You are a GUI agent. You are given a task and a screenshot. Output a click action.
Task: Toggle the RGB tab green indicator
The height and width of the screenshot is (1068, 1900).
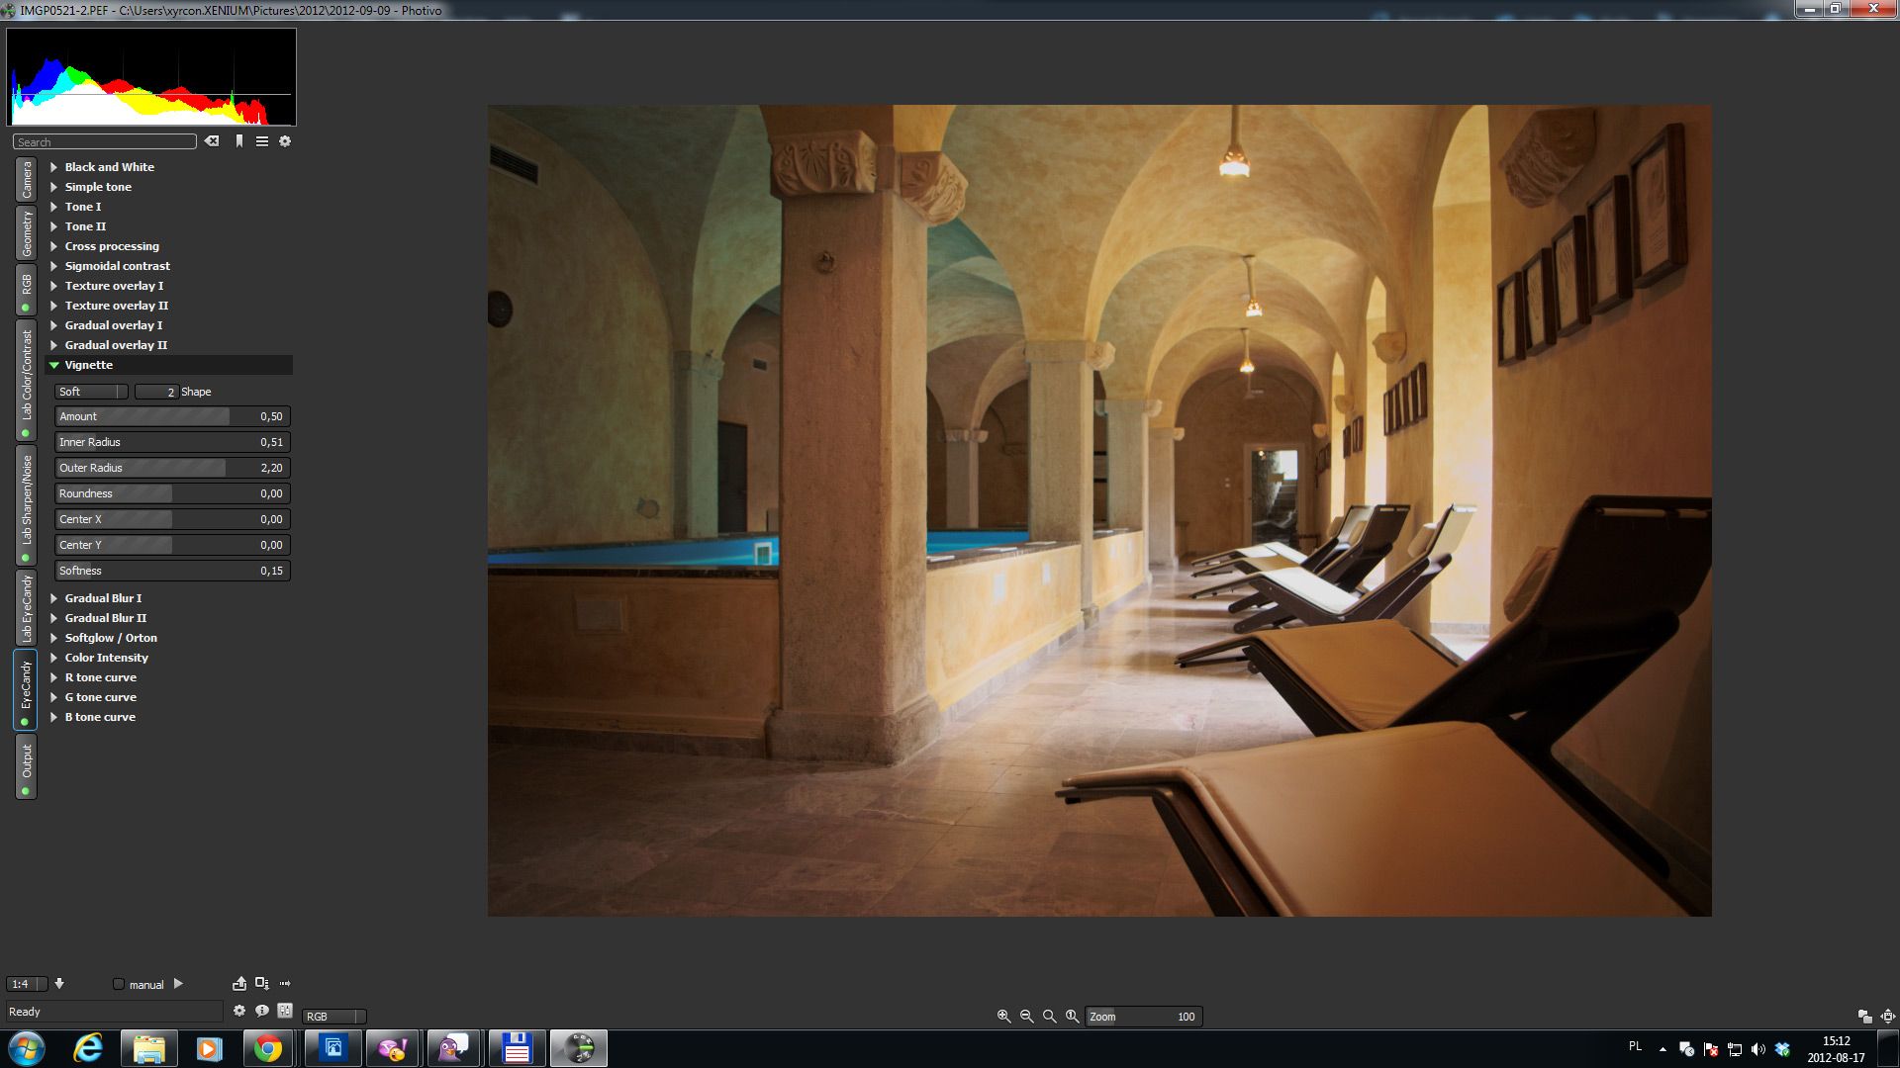26,308
